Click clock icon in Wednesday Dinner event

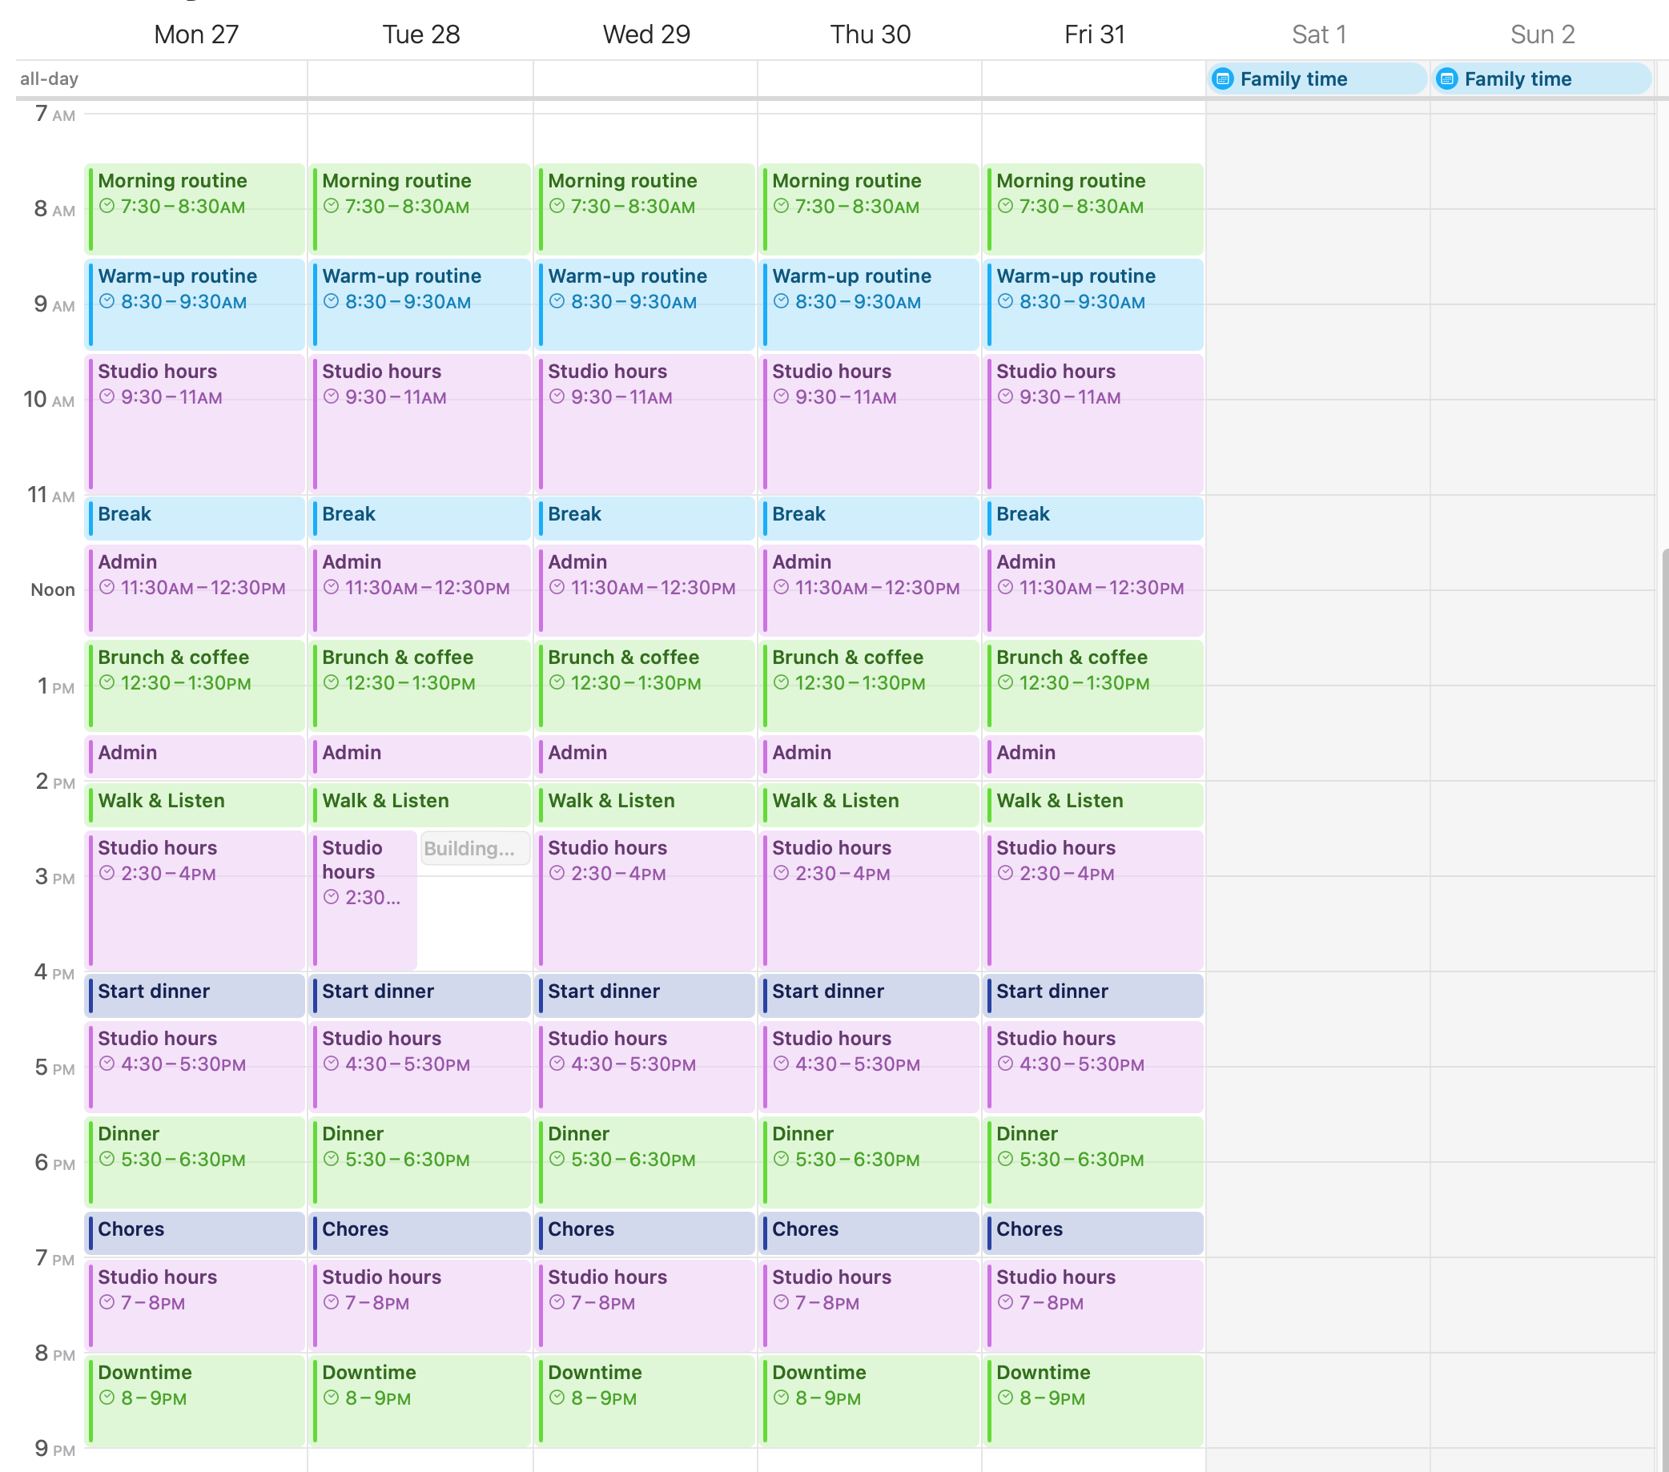(x=557, y=1160)
